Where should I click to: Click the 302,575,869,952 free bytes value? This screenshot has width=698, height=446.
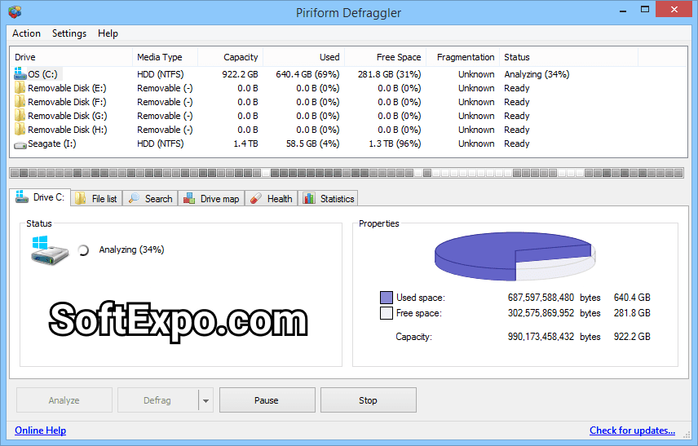pyautogui.click(x=541, y=313)
